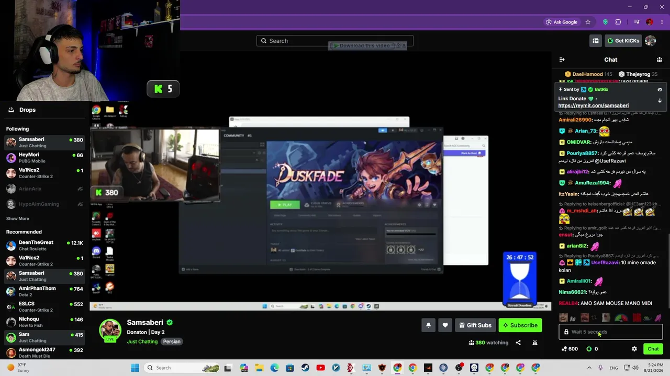The image size is (670, 376).
Task: Open Task View on the taskbar
Action: coord(228,368)
